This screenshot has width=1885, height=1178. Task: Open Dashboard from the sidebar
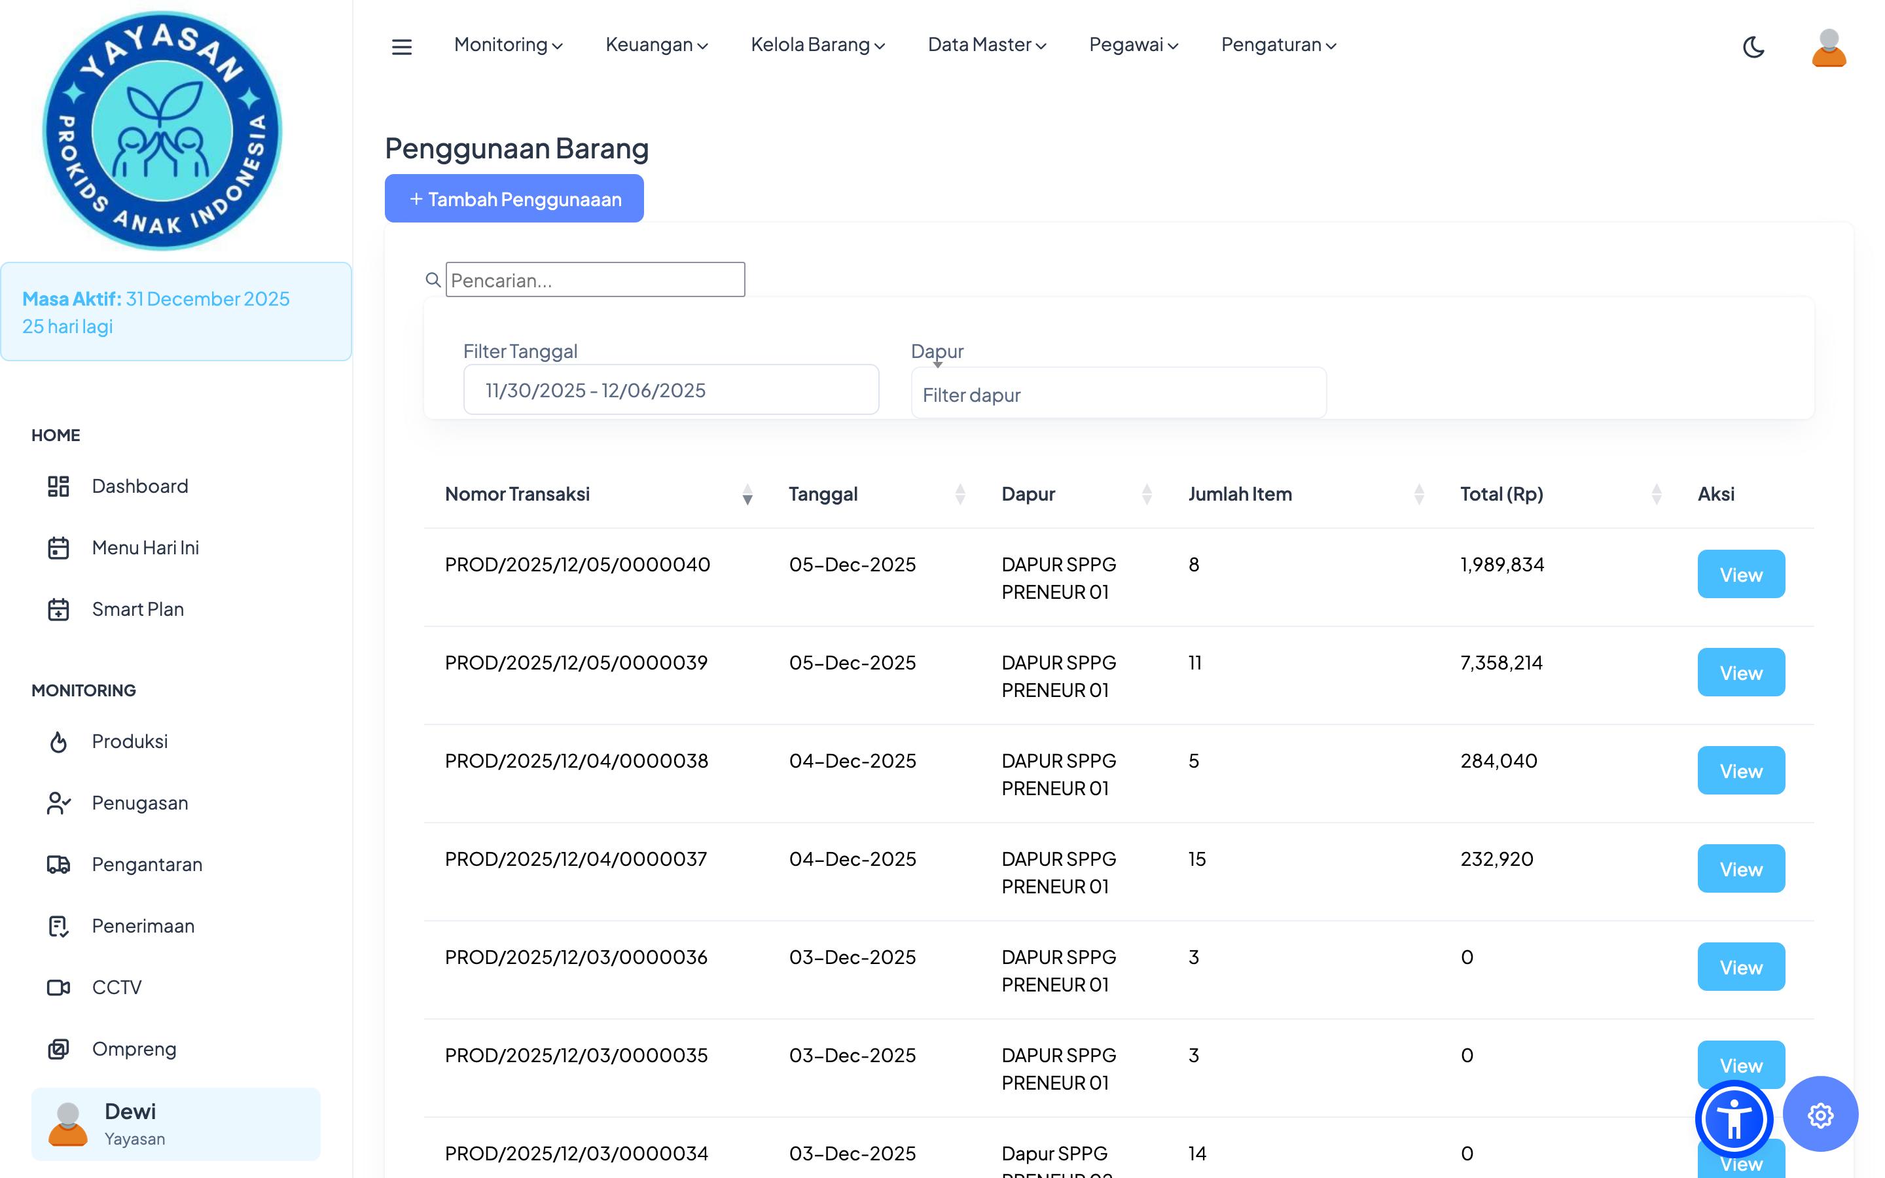[139, 486]
